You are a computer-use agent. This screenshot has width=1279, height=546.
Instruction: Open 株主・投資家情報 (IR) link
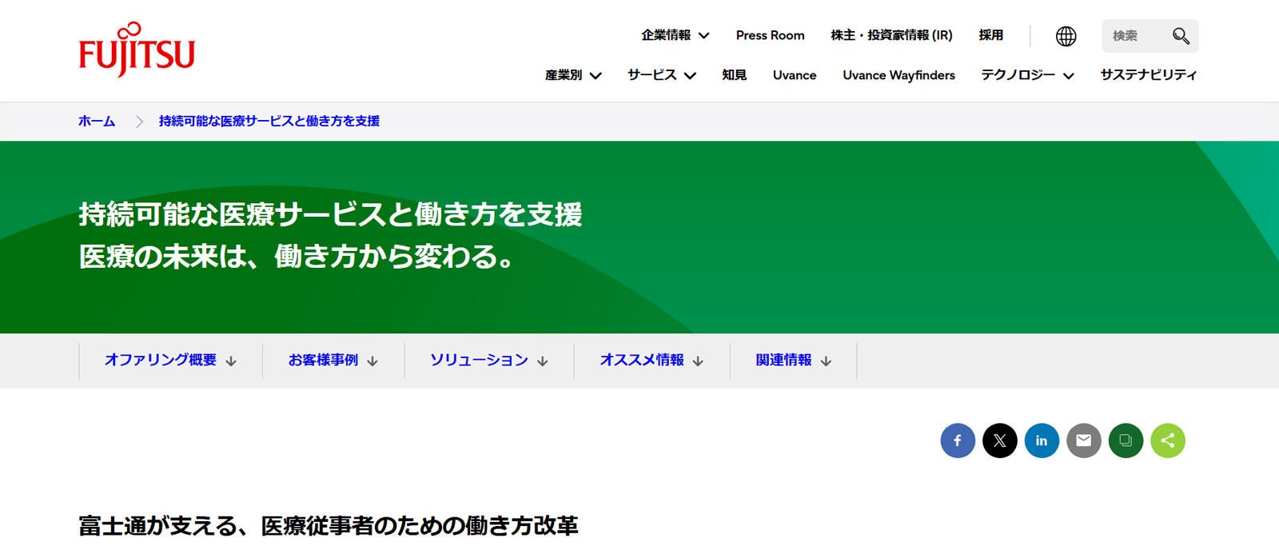point(891,35)
